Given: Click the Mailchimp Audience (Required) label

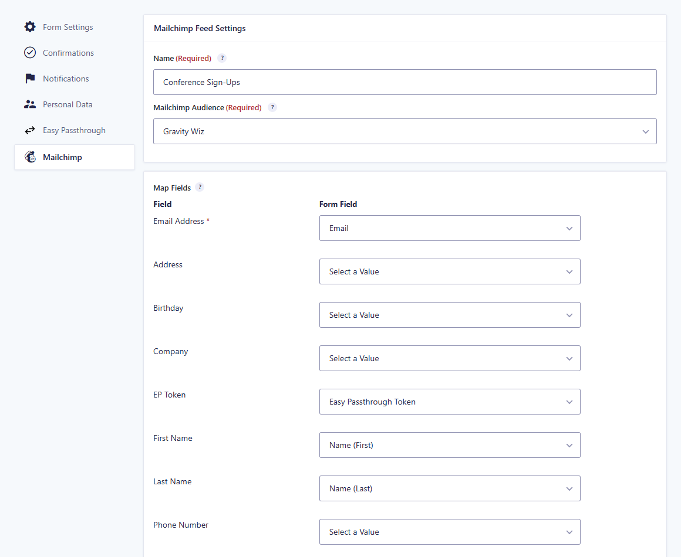Looking at the screenshot, I should pyautogui.click(x=207, y=107).
